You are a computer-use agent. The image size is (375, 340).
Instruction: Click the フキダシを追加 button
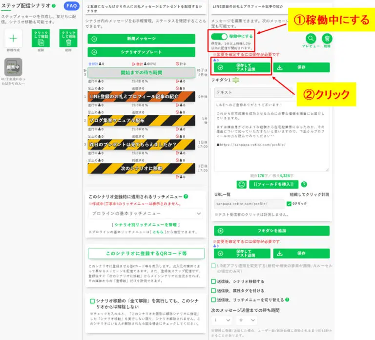271,231
